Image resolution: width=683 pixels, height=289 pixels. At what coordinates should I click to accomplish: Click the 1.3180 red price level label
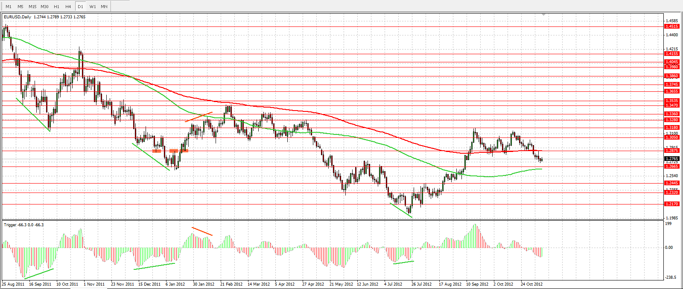(672, 128)
